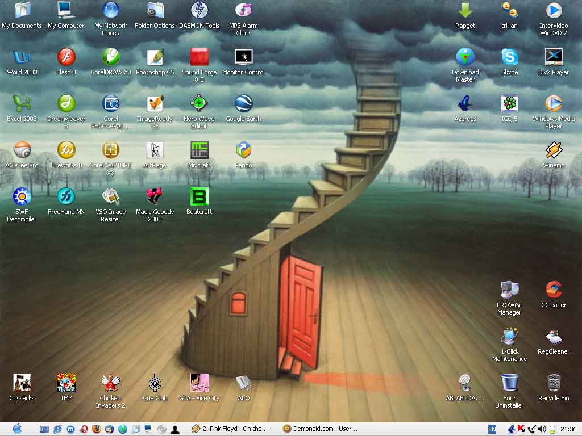This screenshot has width=582, height=436.
Task: Launch the Corel PHOTO-PAINT icon
Action: coord(111,103)
